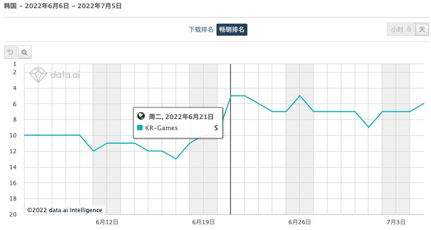
Task: Click the 6月26日 x-axis date label
Action: pos(300,222)
